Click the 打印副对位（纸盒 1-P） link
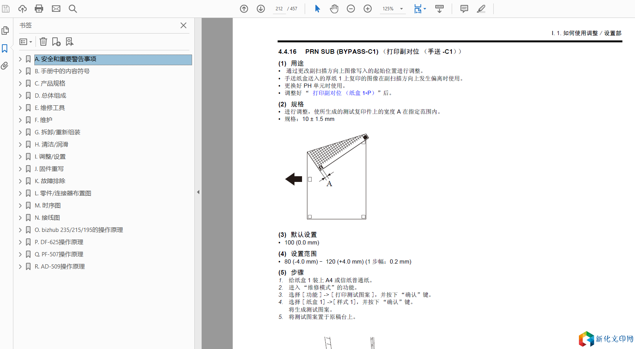The image size is (635, 349). click(x=343, y=93)
